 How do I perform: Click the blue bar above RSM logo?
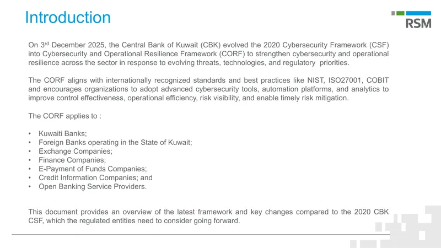pos(418,13)
